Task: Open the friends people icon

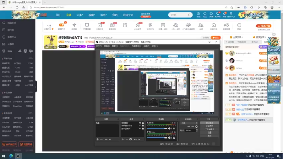Action: click(x=201, y=25)
